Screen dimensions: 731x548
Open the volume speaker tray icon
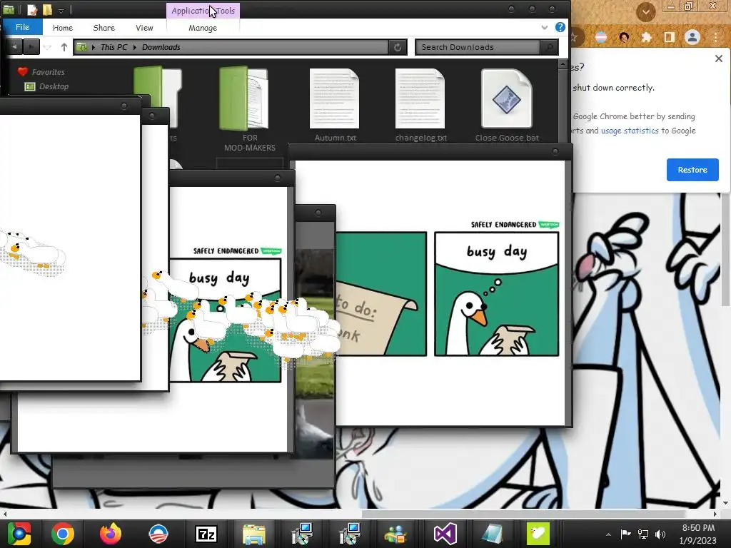click(660, 534)
